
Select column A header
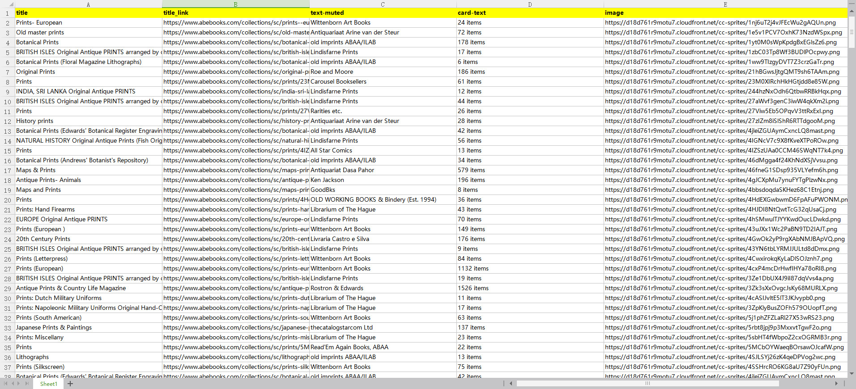click(x=88, y=4)
